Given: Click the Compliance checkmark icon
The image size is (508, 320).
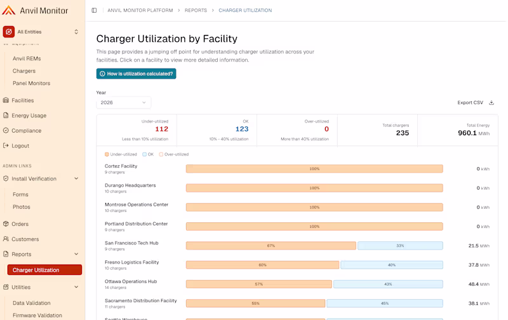Looking at the screenshot, I should [6, 131].
